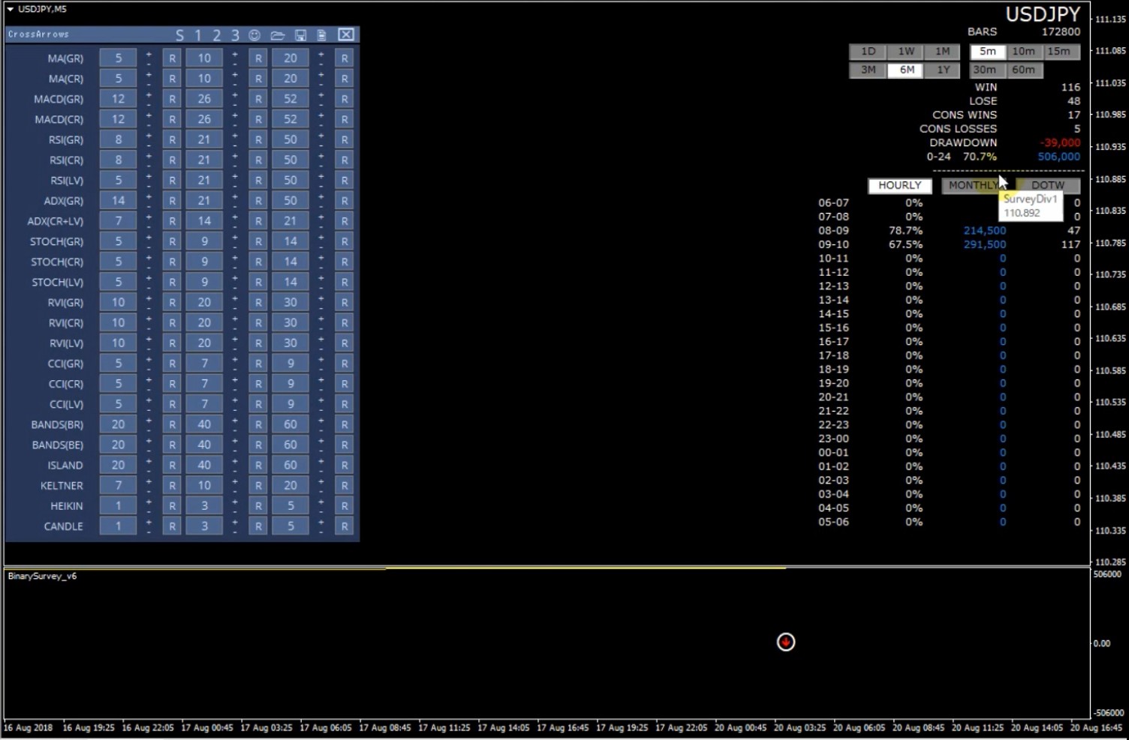
Task: Click the smiley face icon in CrossArrows
Action: coord(254,35)
